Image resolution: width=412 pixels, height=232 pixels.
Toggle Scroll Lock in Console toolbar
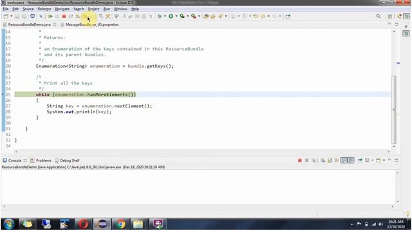coord(330,160)
